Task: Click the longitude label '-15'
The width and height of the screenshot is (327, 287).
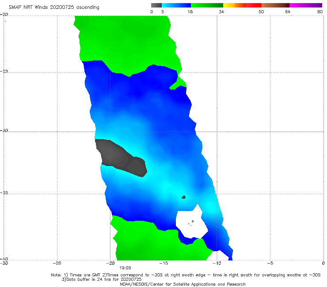Action: [163, 263]
